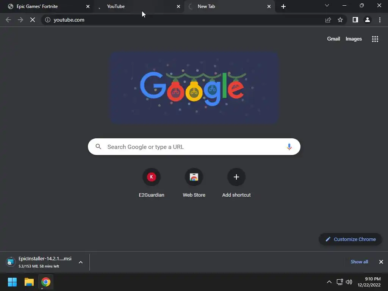The height and width of the screenshot is (291, 388).
Task: Open the EpicInstaller msi download item
Action: pyautogui.click(x=39, y=262)
